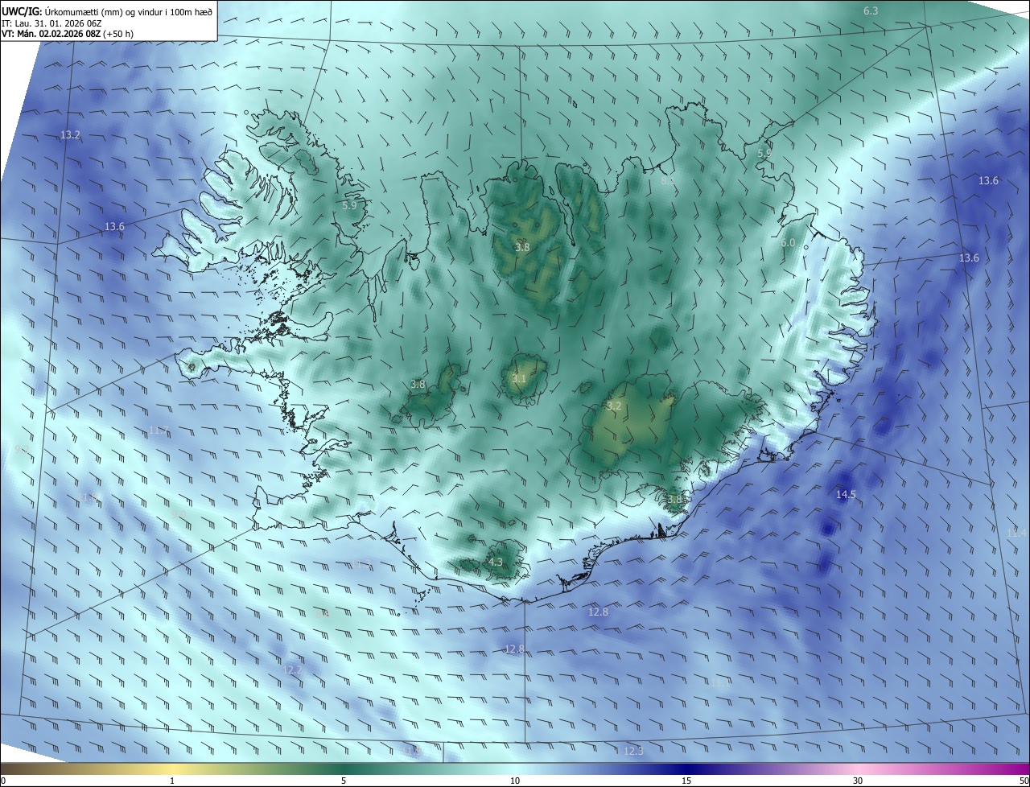This screenshot has height=787, width=1030.
Task: Click the 6.3 value label
Action: click(871, 10)
